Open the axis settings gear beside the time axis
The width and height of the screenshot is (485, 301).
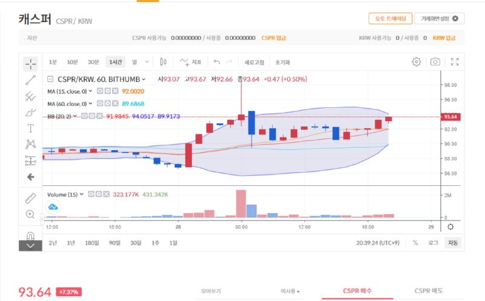pyautogui.click(x=450, y=227)
